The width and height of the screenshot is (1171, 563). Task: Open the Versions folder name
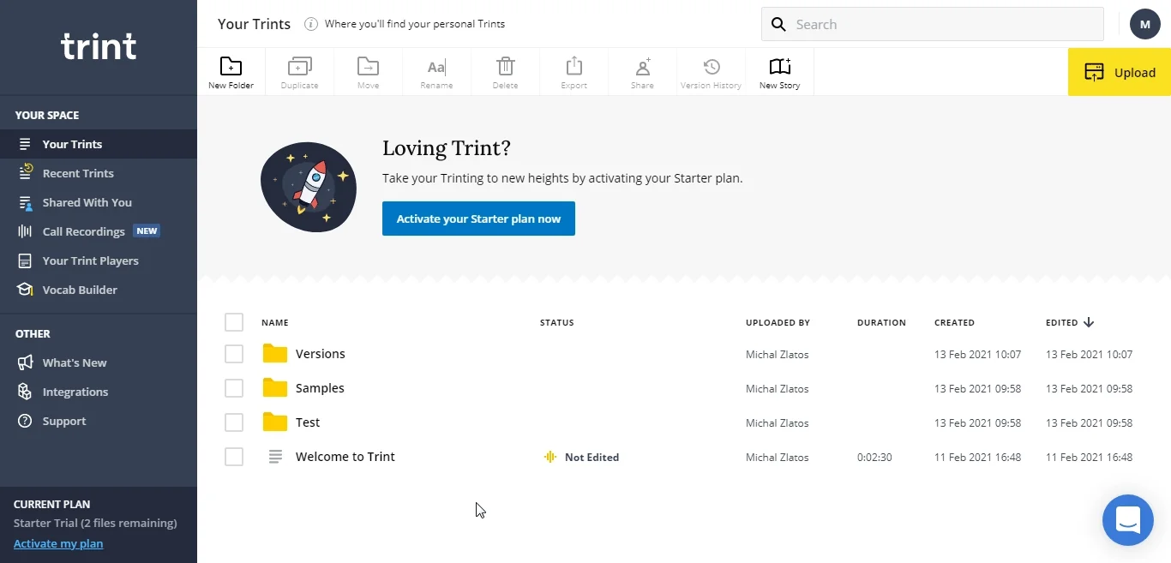pyautogui.click(x=321, y=354)
